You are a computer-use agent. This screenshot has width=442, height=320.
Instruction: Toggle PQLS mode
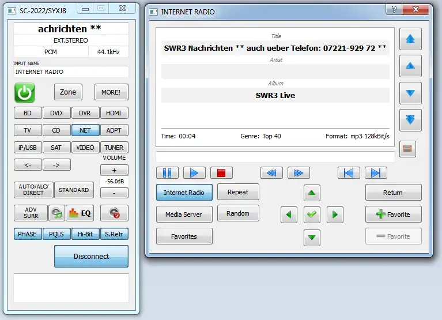click(56, 234)
